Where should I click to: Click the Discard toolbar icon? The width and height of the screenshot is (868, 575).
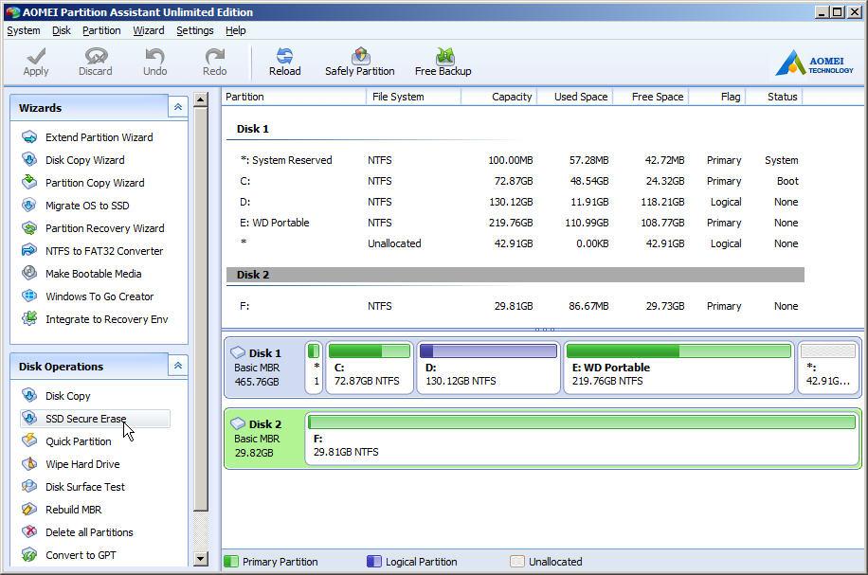(x=96, y=55)
